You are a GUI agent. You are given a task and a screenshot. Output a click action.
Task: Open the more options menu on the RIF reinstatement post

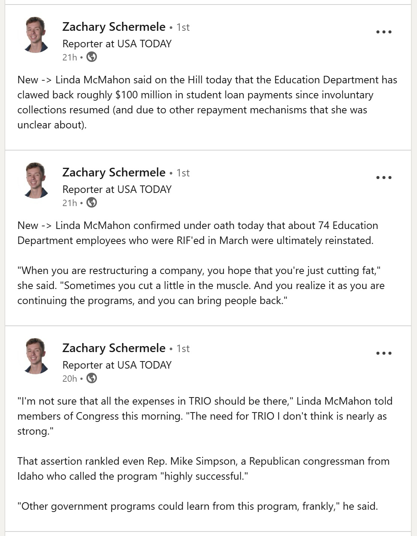pos(384,178)
